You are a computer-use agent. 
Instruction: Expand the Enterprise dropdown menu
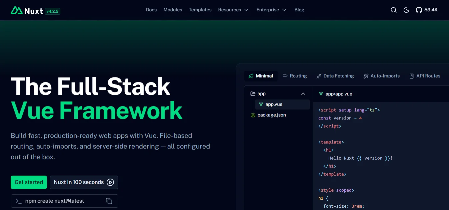coord(271,10)
